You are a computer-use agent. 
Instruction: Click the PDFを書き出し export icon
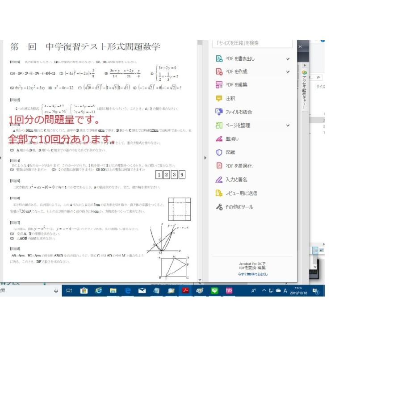click(219, 59)
